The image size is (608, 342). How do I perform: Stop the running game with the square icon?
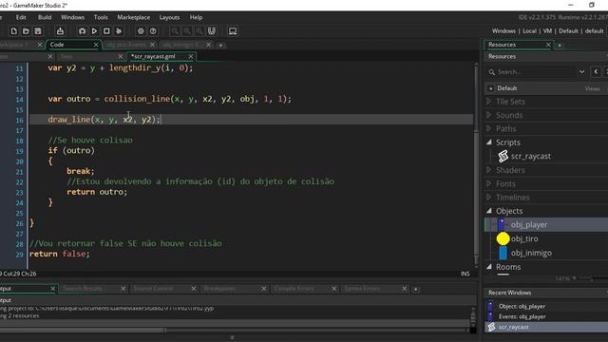click(x=106, y=31)
